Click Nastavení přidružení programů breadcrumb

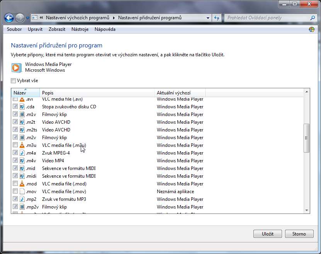click(x=150, y=18)
